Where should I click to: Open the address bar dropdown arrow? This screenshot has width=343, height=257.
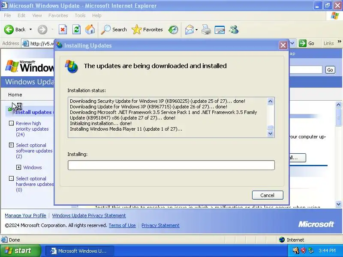tap(292, 43)
